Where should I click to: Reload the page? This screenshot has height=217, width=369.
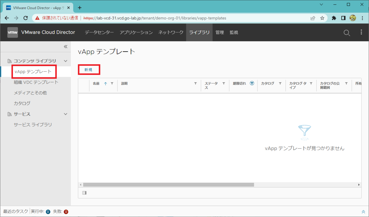(26, 18)
